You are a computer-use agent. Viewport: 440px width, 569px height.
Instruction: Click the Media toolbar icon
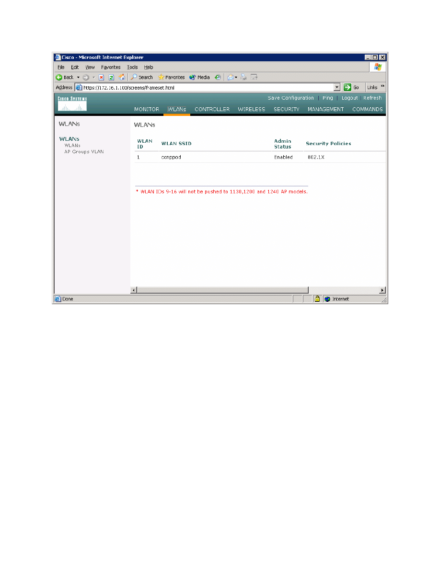coord(193,77)
